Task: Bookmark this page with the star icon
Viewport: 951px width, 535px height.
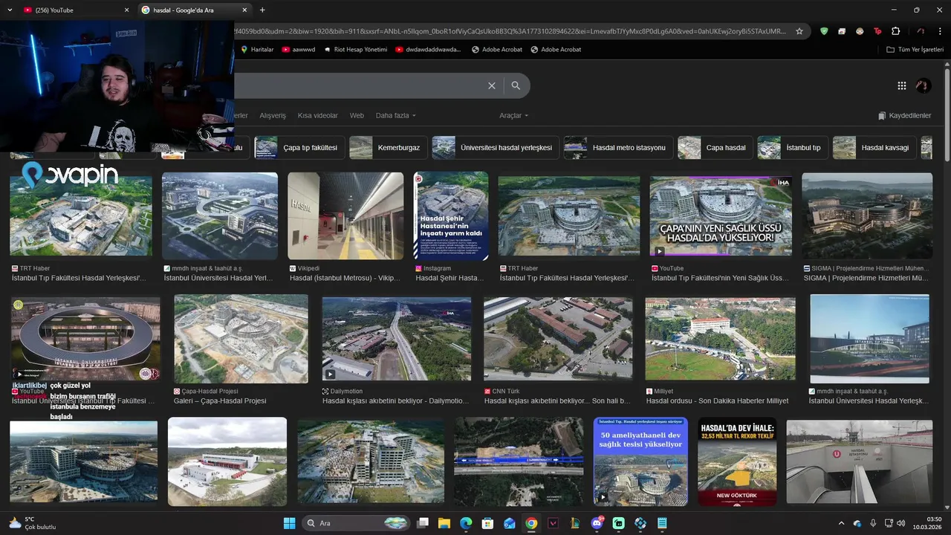Action: [799, 31]
